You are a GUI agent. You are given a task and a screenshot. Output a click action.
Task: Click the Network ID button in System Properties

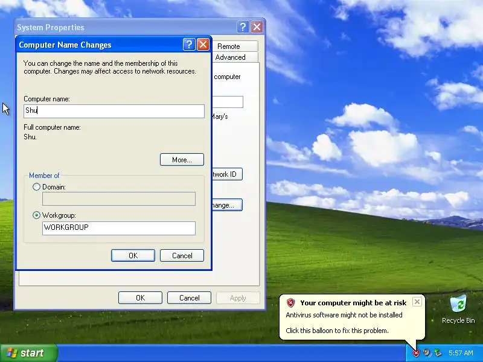pyautogui.click(x=228, y=174)
